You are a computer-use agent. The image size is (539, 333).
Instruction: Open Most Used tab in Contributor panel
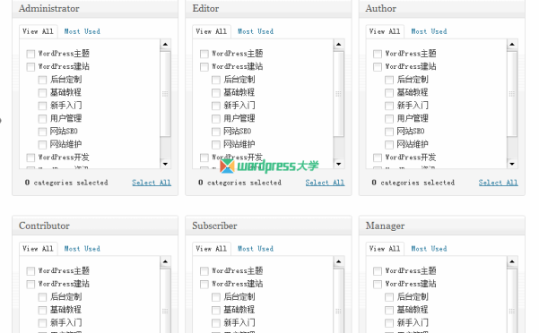pyautogui.click(x=83, y=249)
